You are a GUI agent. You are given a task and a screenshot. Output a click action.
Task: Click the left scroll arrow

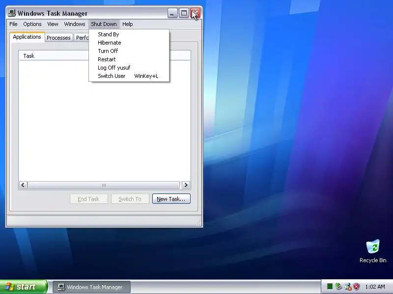[23, 185]
